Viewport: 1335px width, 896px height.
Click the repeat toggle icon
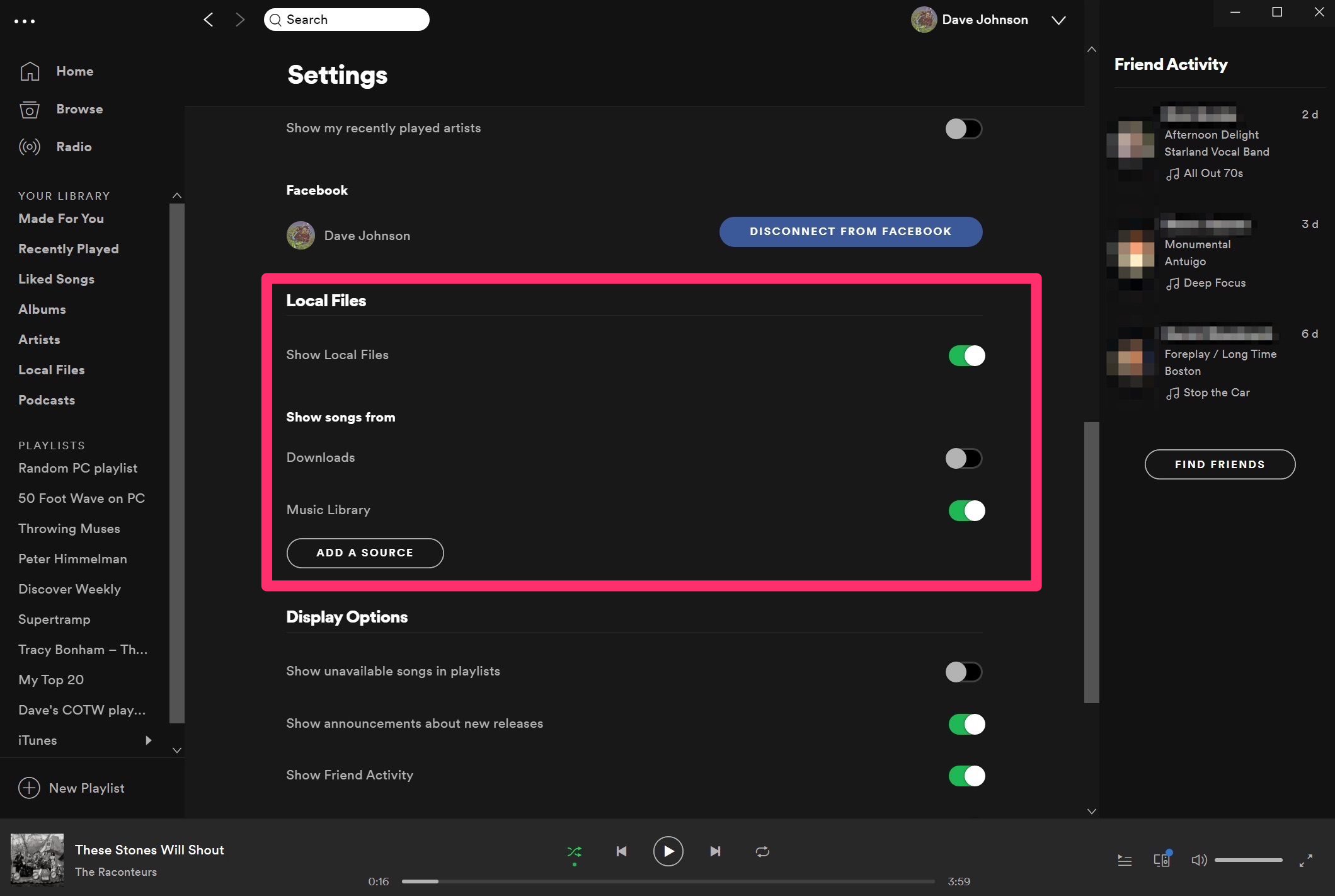tap(762, 852)
